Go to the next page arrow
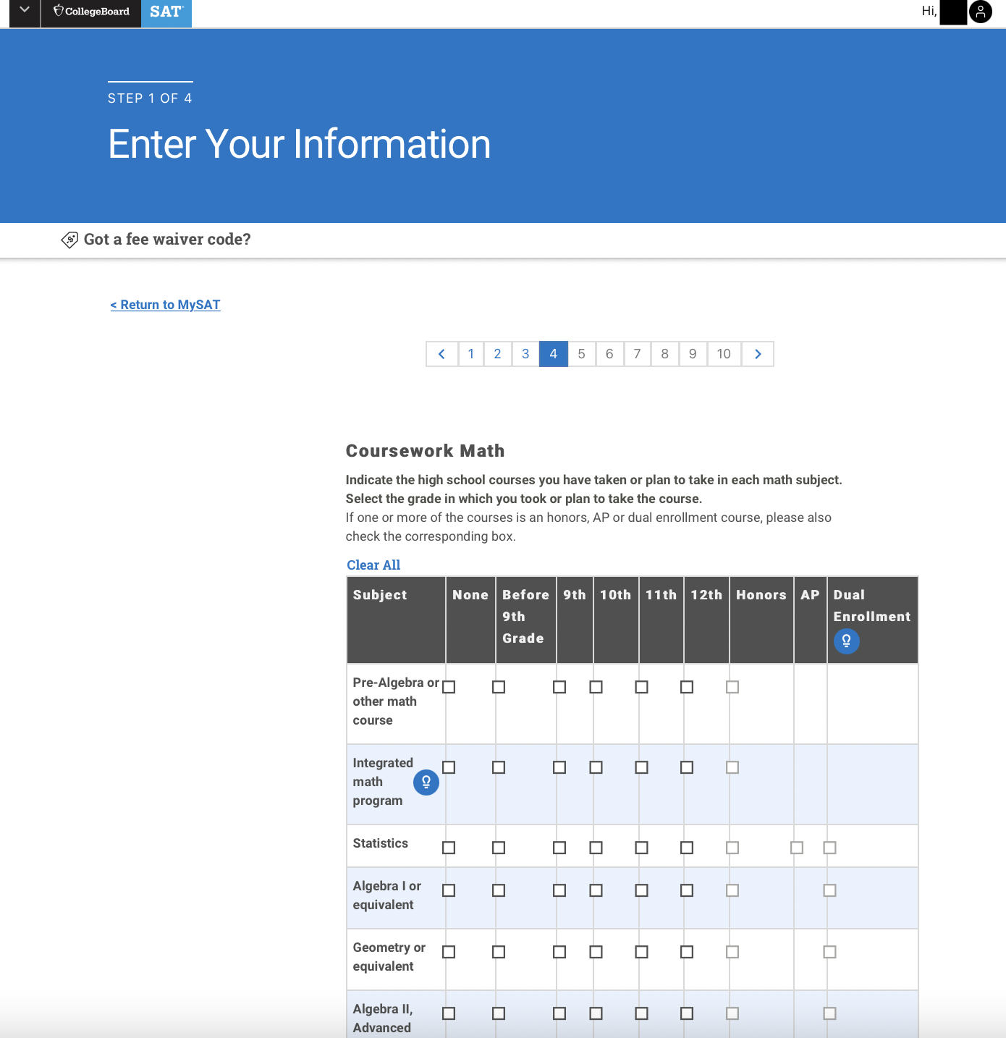The height and width of the screenshot is (1038, 1006). point(758,354)
